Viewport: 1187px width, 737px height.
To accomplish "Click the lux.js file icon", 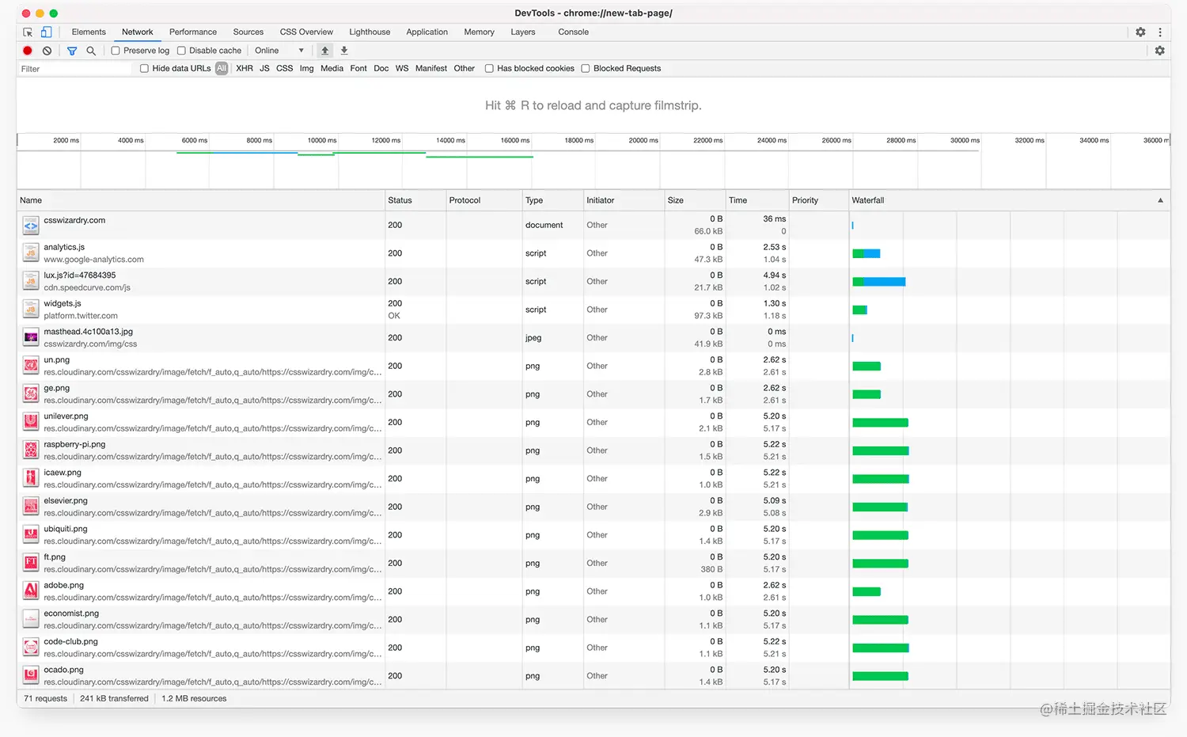I will tap(31, 282).
